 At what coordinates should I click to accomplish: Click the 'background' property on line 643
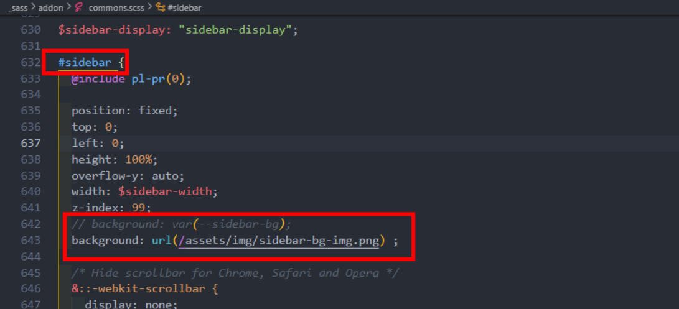click(105, 240)
